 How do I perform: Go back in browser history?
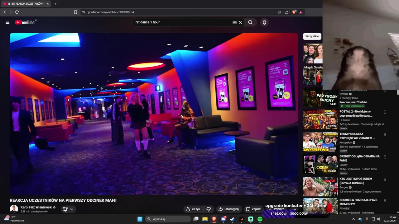4,12
